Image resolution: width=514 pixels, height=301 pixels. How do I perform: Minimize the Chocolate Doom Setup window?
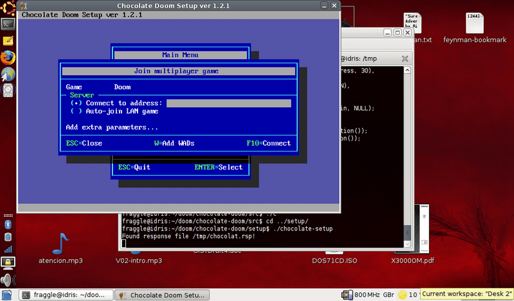324,6
